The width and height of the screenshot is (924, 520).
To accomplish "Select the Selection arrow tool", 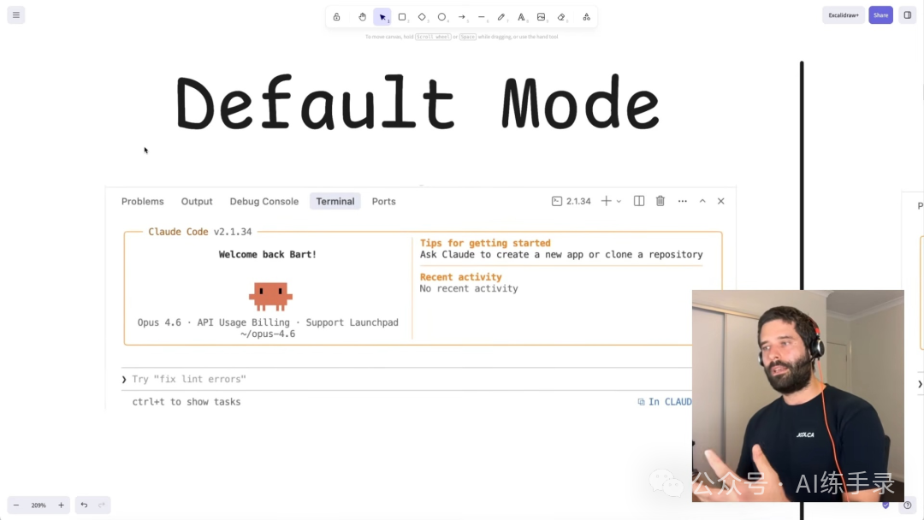I will [382, 17].
